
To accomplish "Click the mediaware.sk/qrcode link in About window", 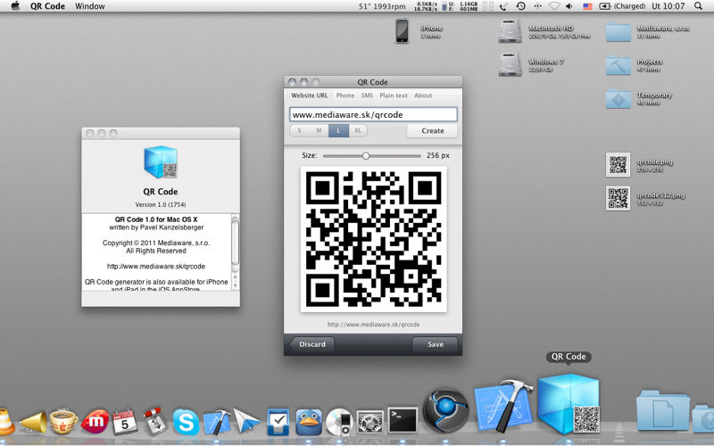I will 156,266.
